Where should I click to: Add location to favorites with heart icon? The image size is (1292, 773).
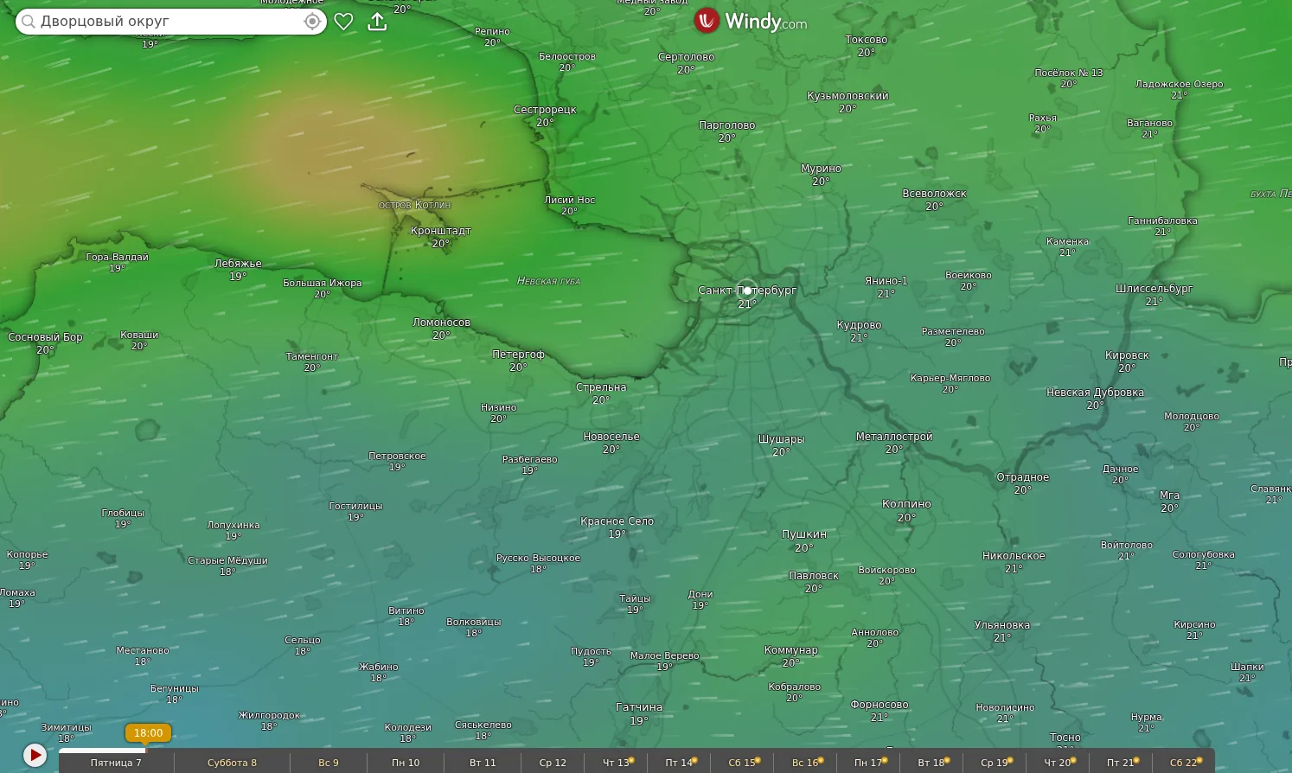pyautogui.click(x=343, y=22)
